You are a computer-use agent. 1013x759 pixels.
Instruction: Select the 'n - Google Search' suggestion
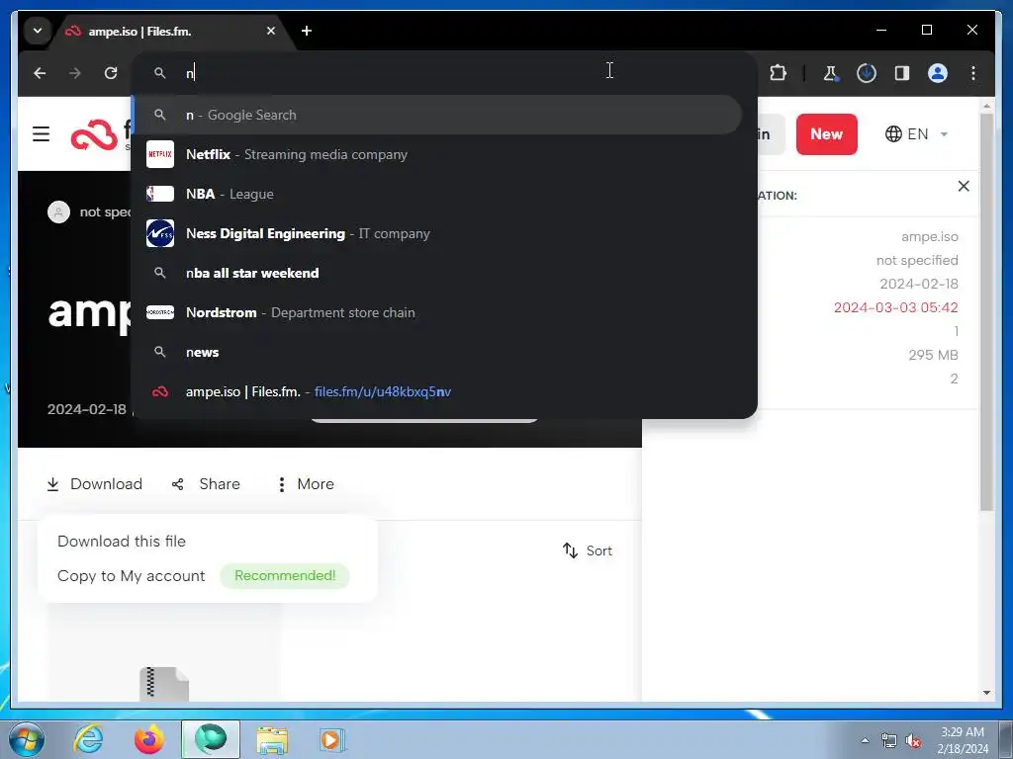click(437, 115)
